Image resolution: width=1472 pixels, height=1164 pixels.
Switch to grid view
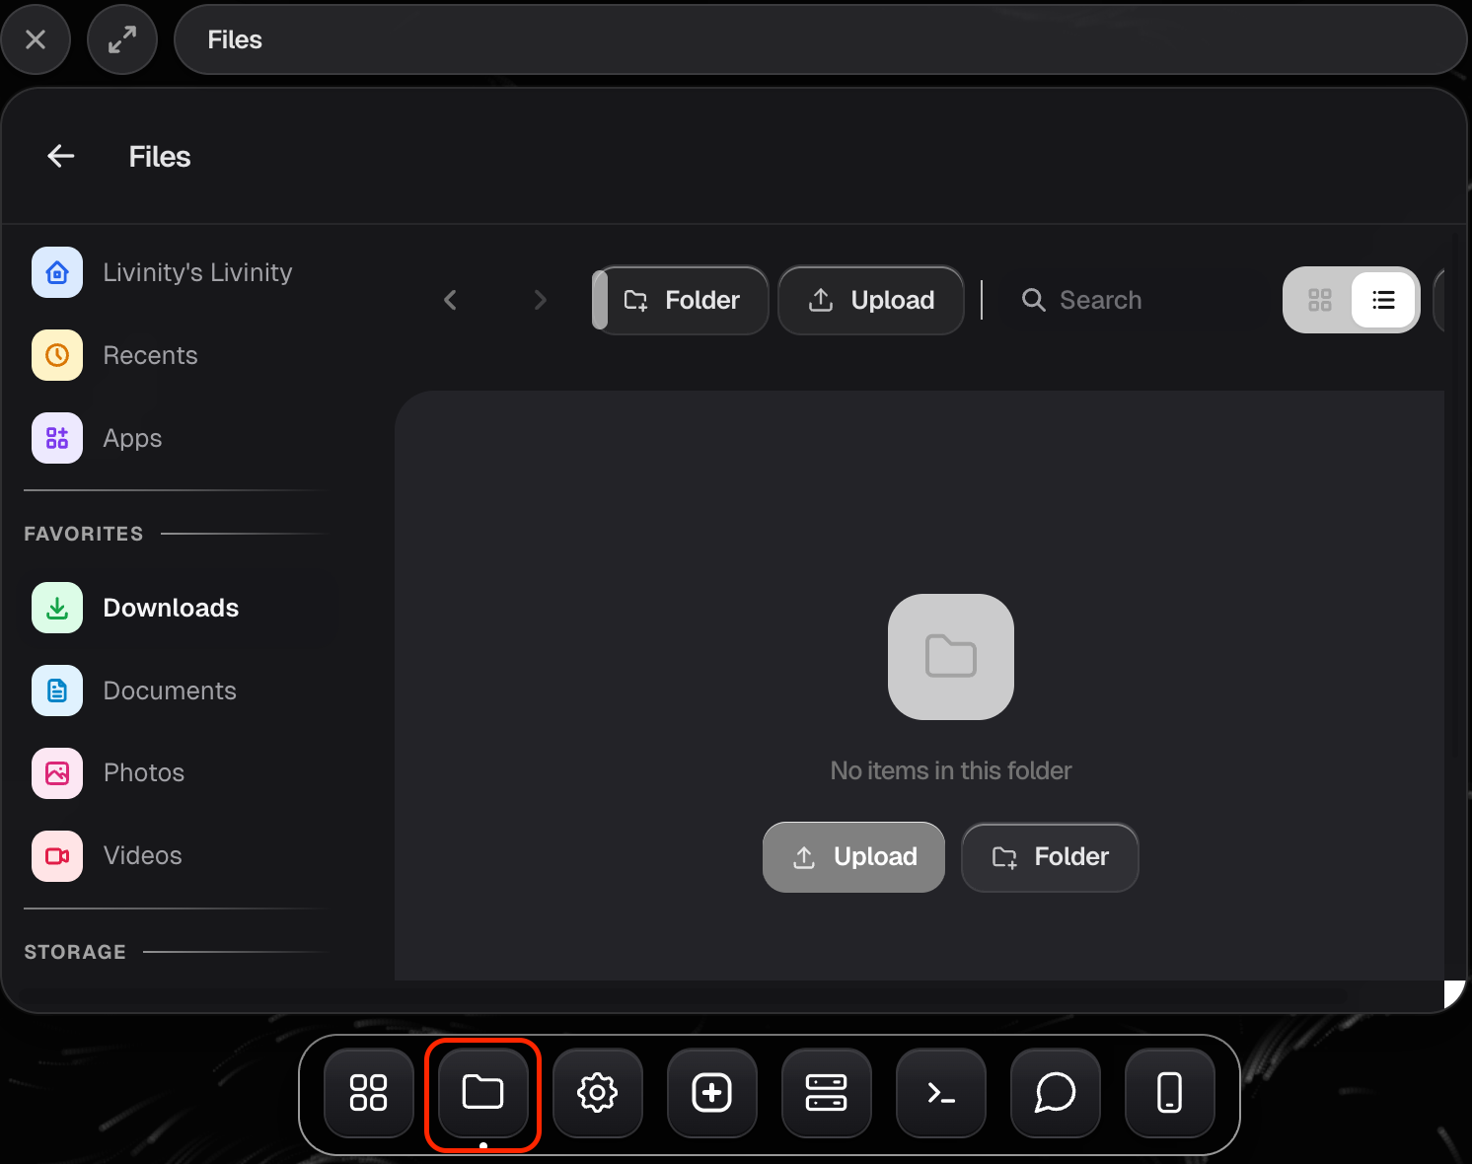click(x=1320, y=300)
